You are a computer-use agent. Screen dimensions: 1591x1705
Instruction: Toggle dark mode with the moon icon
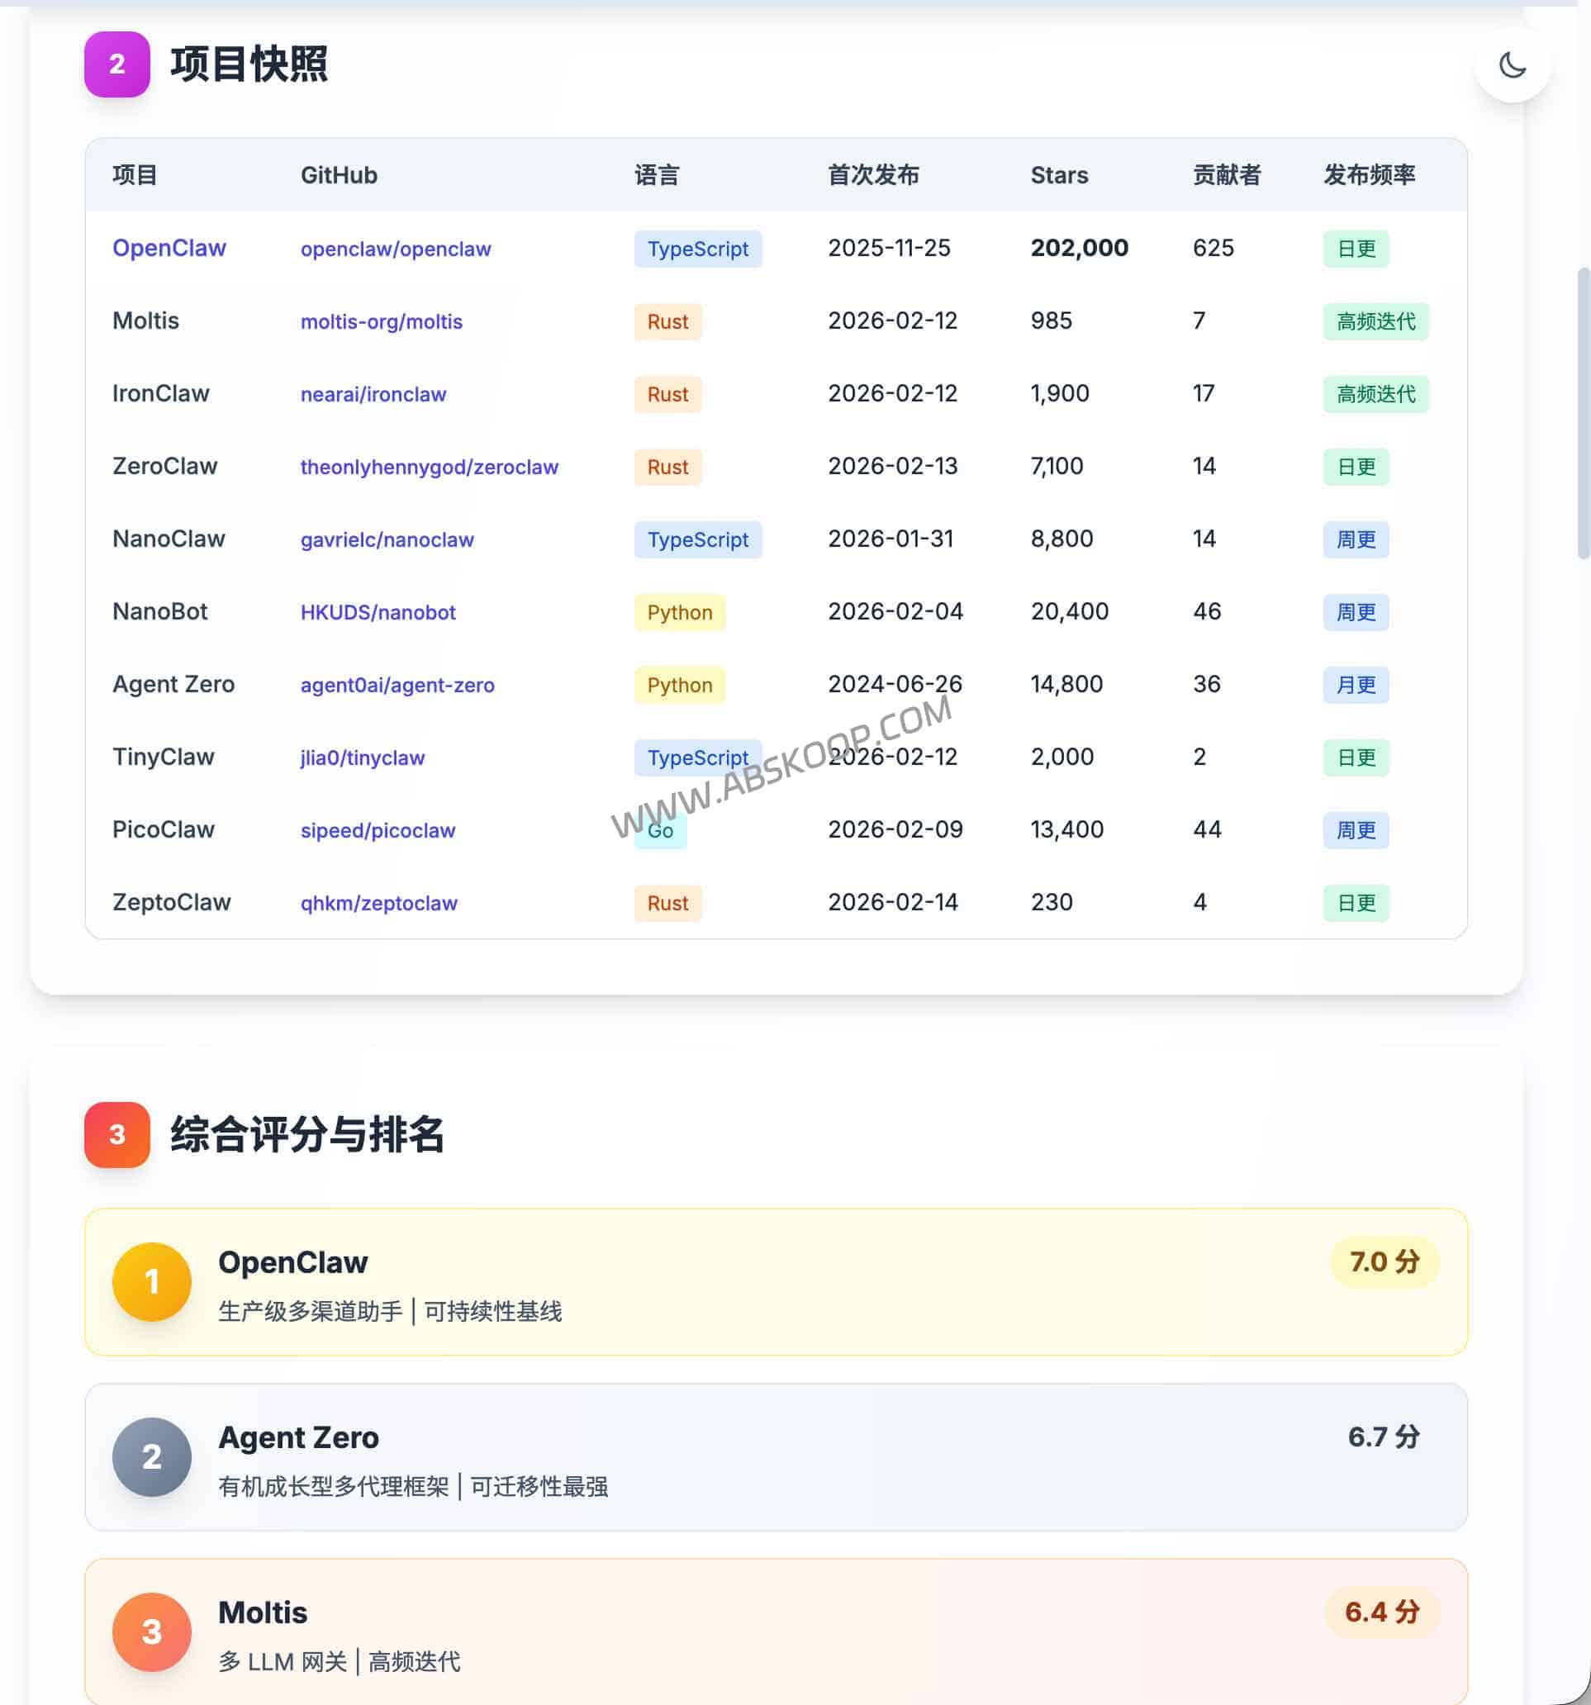pos(1514,65)
